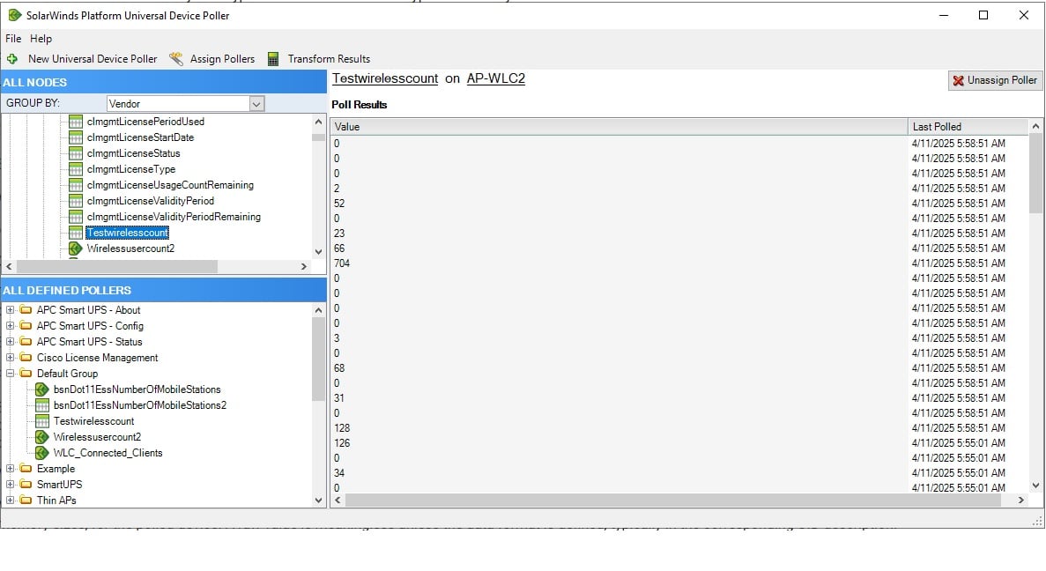This screenshot has width=1046, height=571.
Task: Click table icon beside bsnDot11EssNumberOfMobileStations2
Action: [x=42, y=405]
